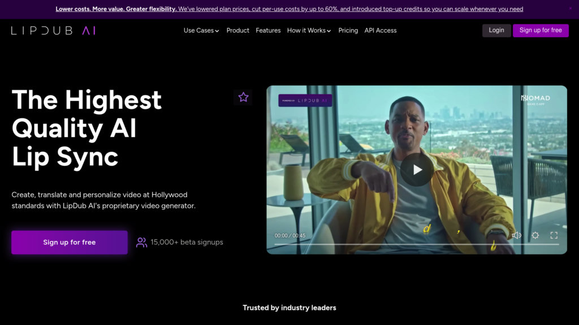Open the video settings gear icon
The width and height of the screenshot is (579, 325).
tap(535, 235)
